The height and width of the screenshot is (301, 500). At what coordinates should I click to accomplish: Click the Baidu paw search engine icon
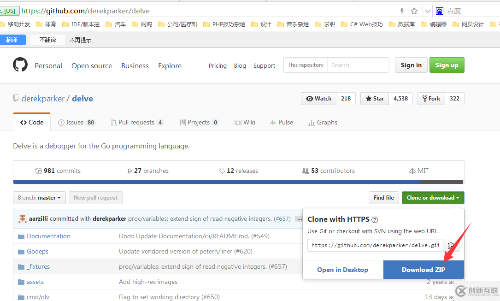point(440,11)
